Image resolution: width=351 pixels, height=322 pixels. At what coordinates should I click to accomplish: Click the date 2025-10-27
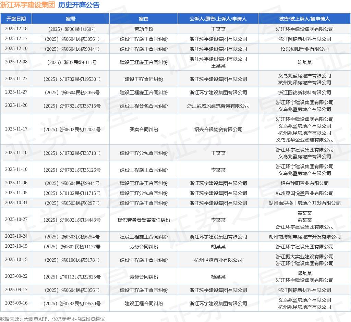(x=16, y=219)
